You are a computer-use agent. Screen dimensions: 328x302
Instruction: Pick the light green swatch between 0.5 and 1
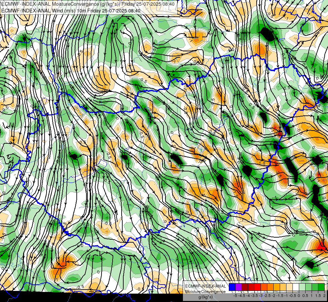coord(309,287)
